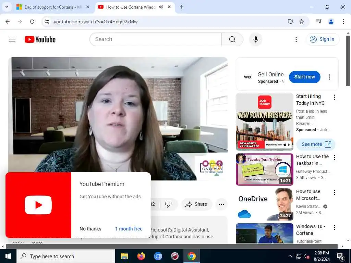Open Chrome profile avatar
This screenshot has width=351, height=263.
[331, 22]
